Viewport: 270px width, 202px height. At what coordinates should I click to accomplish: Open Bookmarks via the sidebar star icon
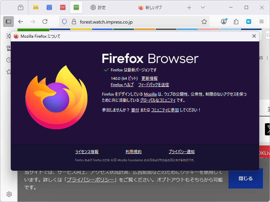pos(8,71)
